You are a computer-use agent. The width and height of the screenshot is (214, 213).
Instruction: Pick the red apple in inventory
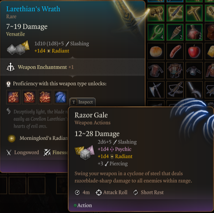click(194, 51)
